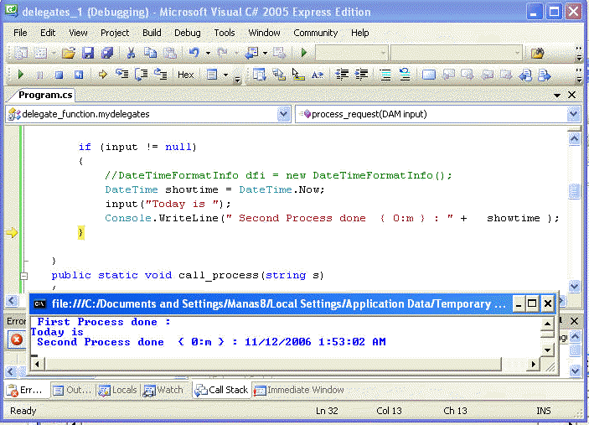Click the Show Next Statement yellow arrow icon
This screenshot has height=425, width=589.
102,75
